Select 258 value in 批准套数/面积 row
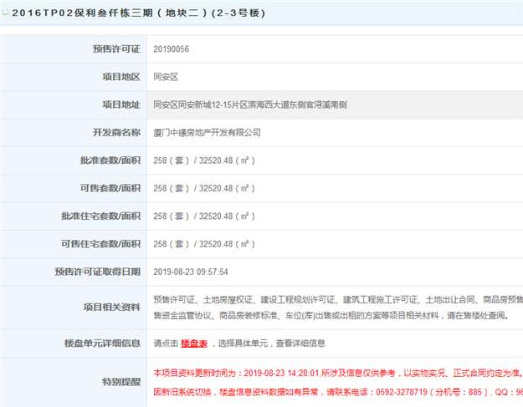523x407 pixels. click(160, 160)
